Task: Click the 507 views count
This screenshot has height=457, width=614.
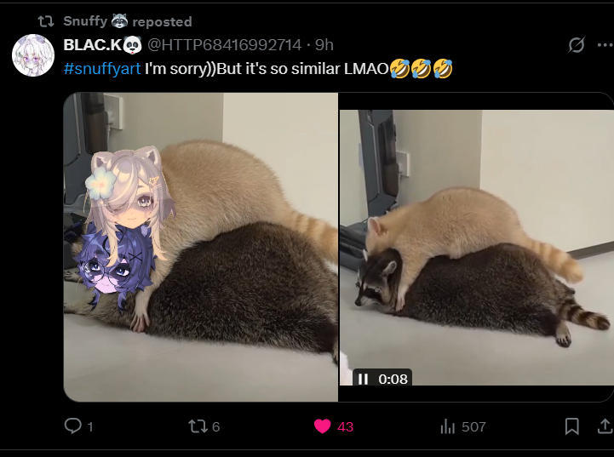Action: coord(473,426)
